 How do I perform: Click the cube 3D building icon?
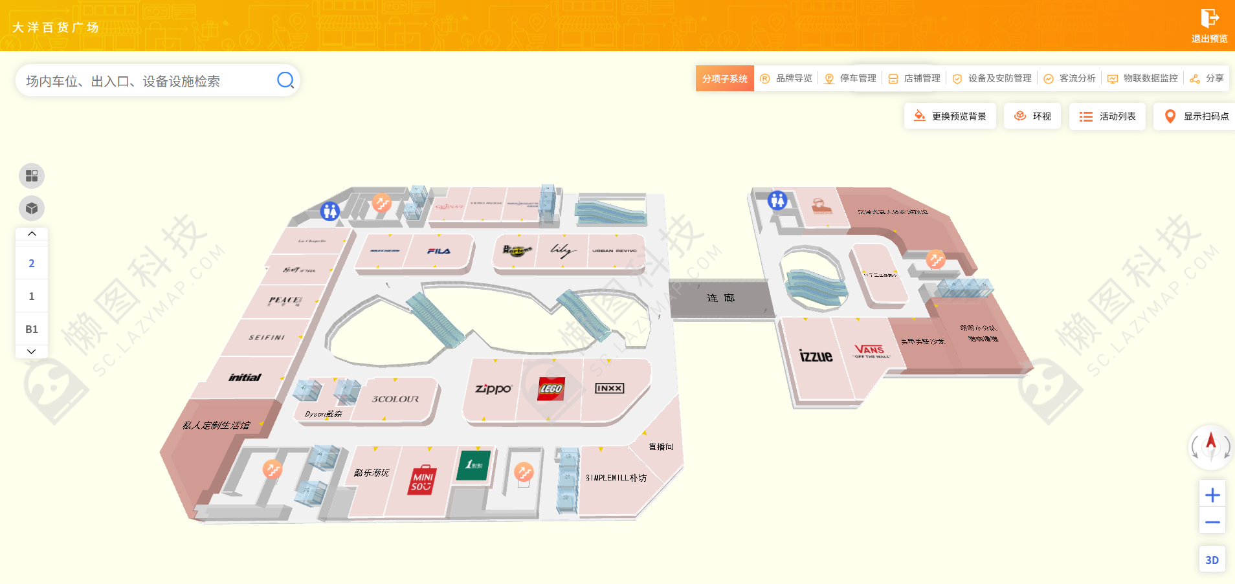(32, 208)
